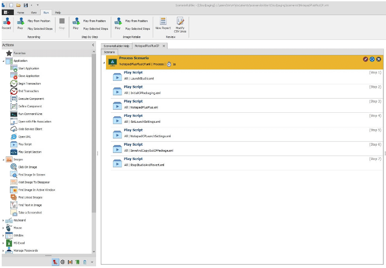Image resolution: width=386 pixels, height=268 pixels.
Task: Select the Open URL action
Action: (21, 137)
